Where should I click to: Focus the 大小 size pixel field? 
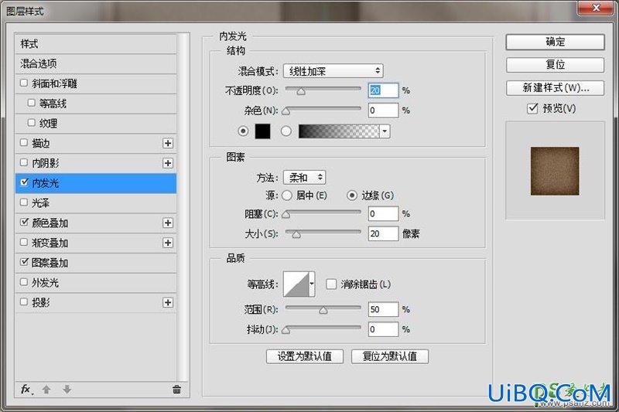(x=383, y=233)
